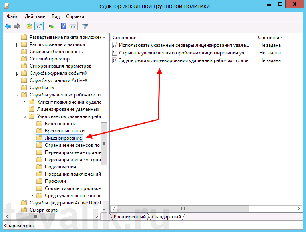306x232 pixels.
Task: Expand the Среда удаленных сеансов node
Action: [32, 196]
